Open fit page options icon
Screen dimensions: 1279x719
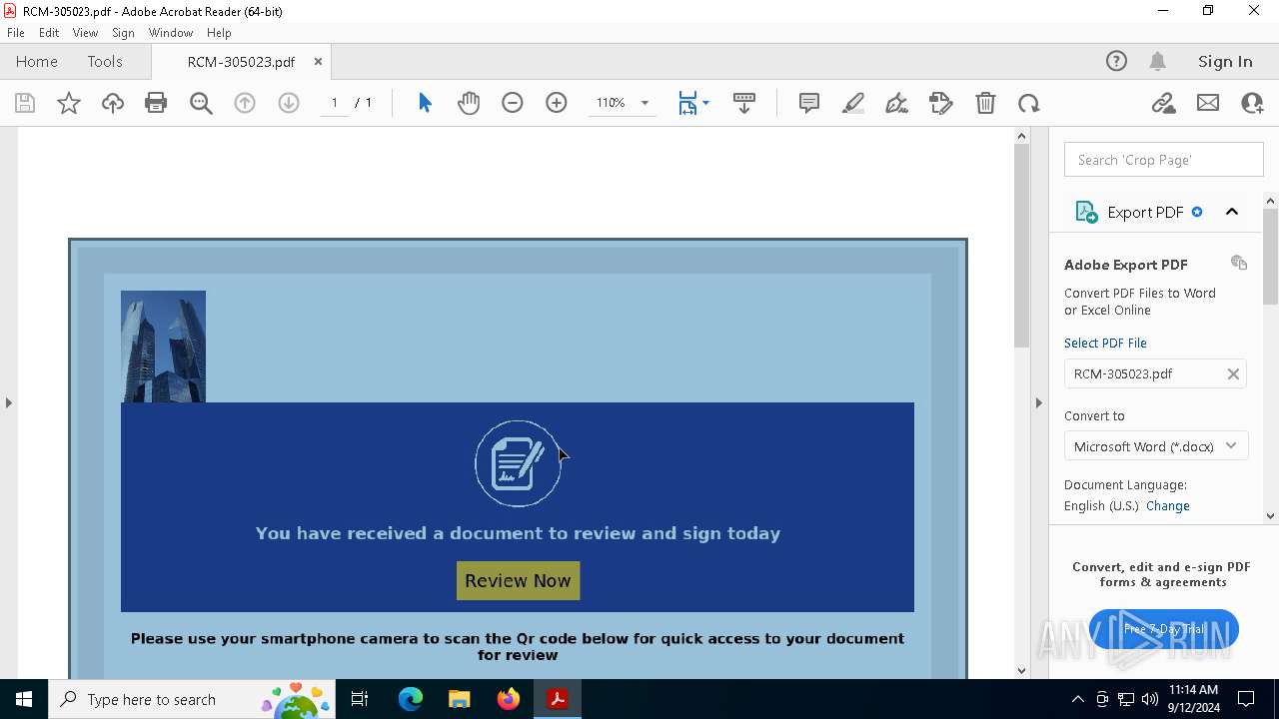[693, 103]
